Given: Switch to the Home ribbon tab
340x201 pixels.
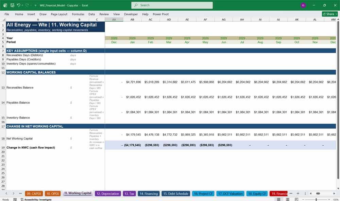Looking at the screenshot, I should [x=19, y=14].
